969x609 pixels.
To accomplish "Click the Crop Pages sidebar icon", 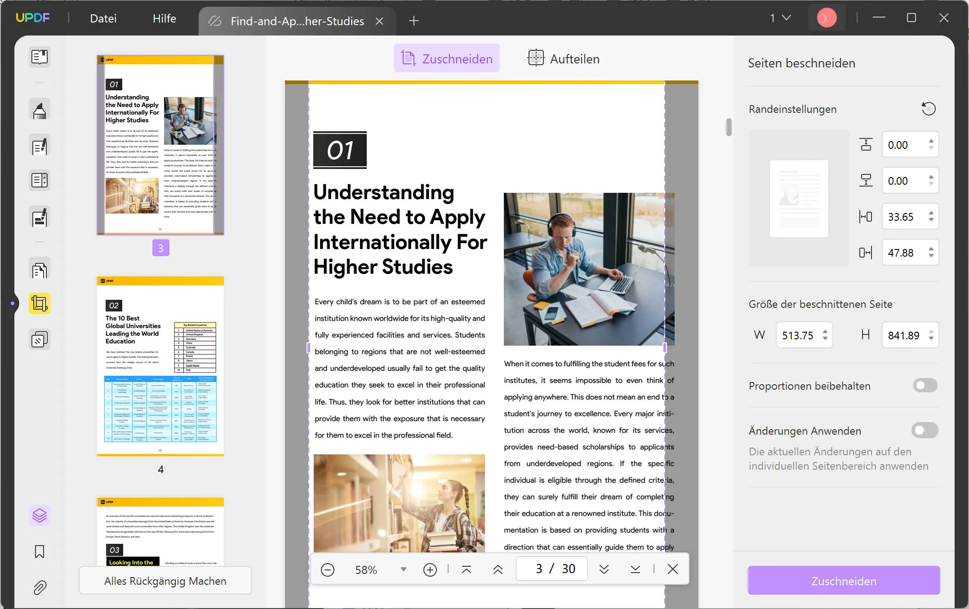I will pos(40,303).
